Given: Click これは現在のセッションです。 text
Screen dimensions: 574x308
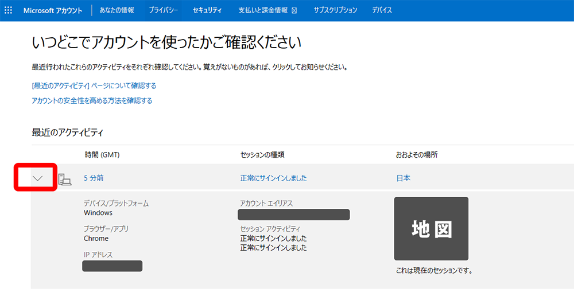Looking at the screenshot, I should (x=434, y=271).
